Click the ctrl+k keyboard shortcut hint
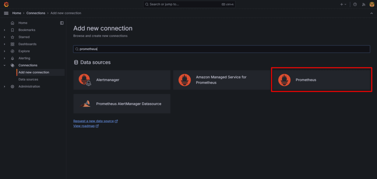Viewport: 377px width, 179px height. (228, 4)
